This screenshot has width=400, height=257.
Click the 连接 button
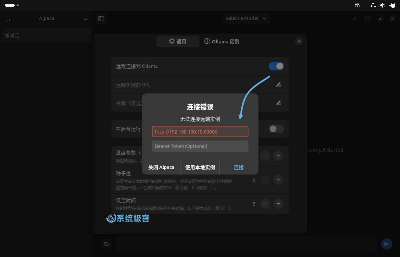point(239,167)
